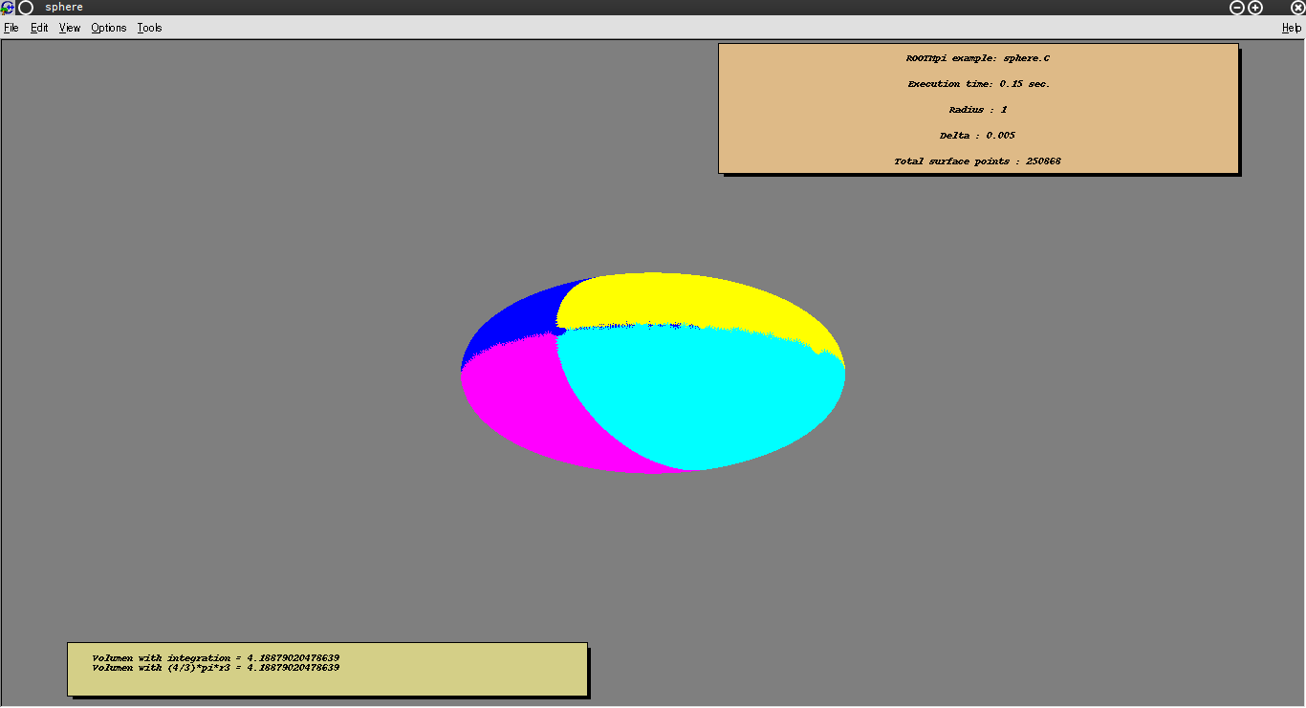Expand the Options menu
The width and height of the screenshot is (1306, 708).
coord(109,28)
